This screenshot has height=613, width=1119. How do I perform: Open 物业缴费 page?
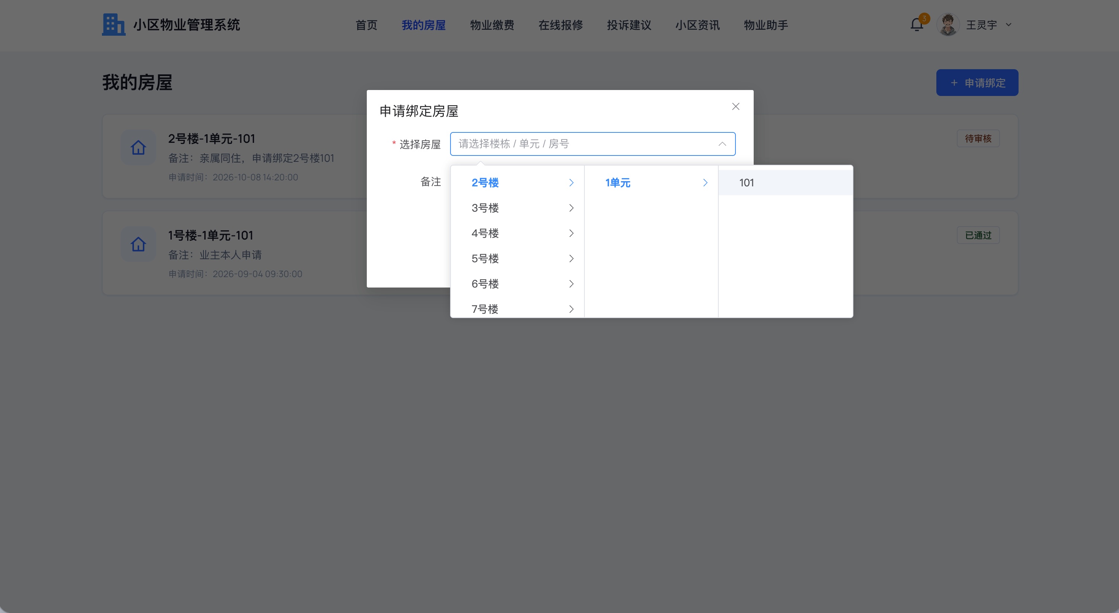(492, 25)
